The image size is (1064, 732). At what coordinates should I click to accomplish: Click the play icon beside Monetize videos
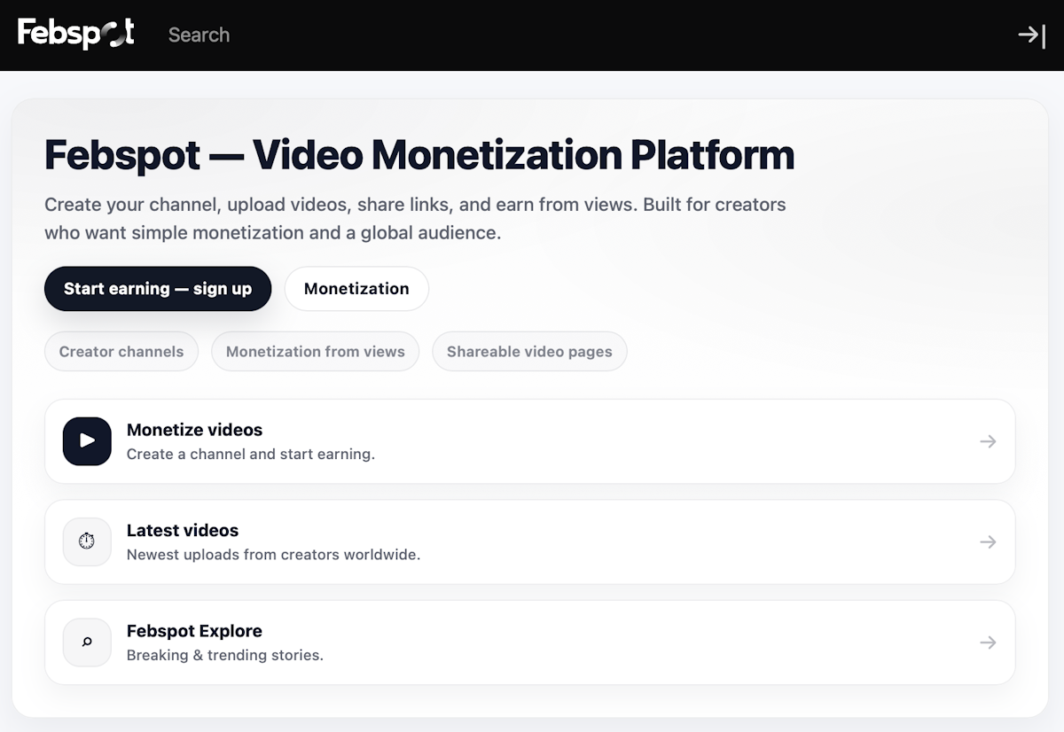pos(87,441)
